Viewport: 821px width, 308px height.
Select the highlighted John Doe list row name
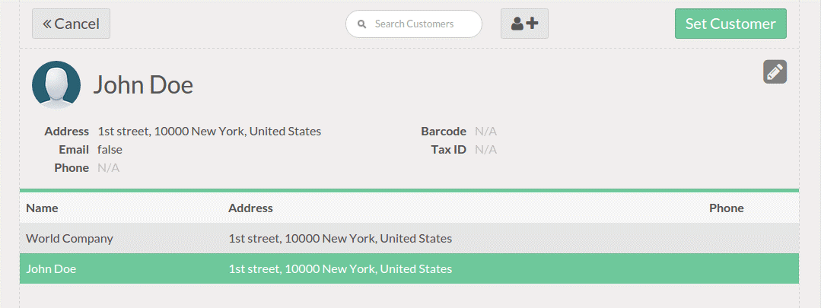coord(51,269)
